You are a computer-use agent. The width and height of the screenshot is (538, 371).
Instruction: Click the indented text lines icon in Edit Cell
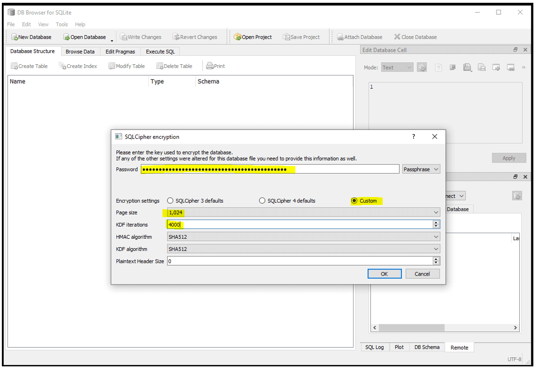tap(453, 67)
